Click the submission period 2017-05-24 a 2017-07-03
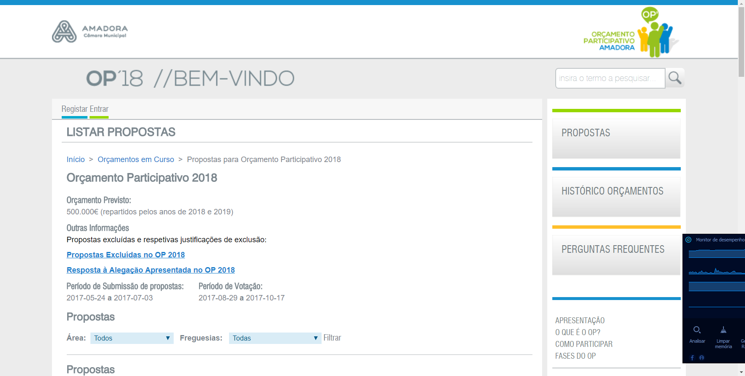 click(109, 298)
